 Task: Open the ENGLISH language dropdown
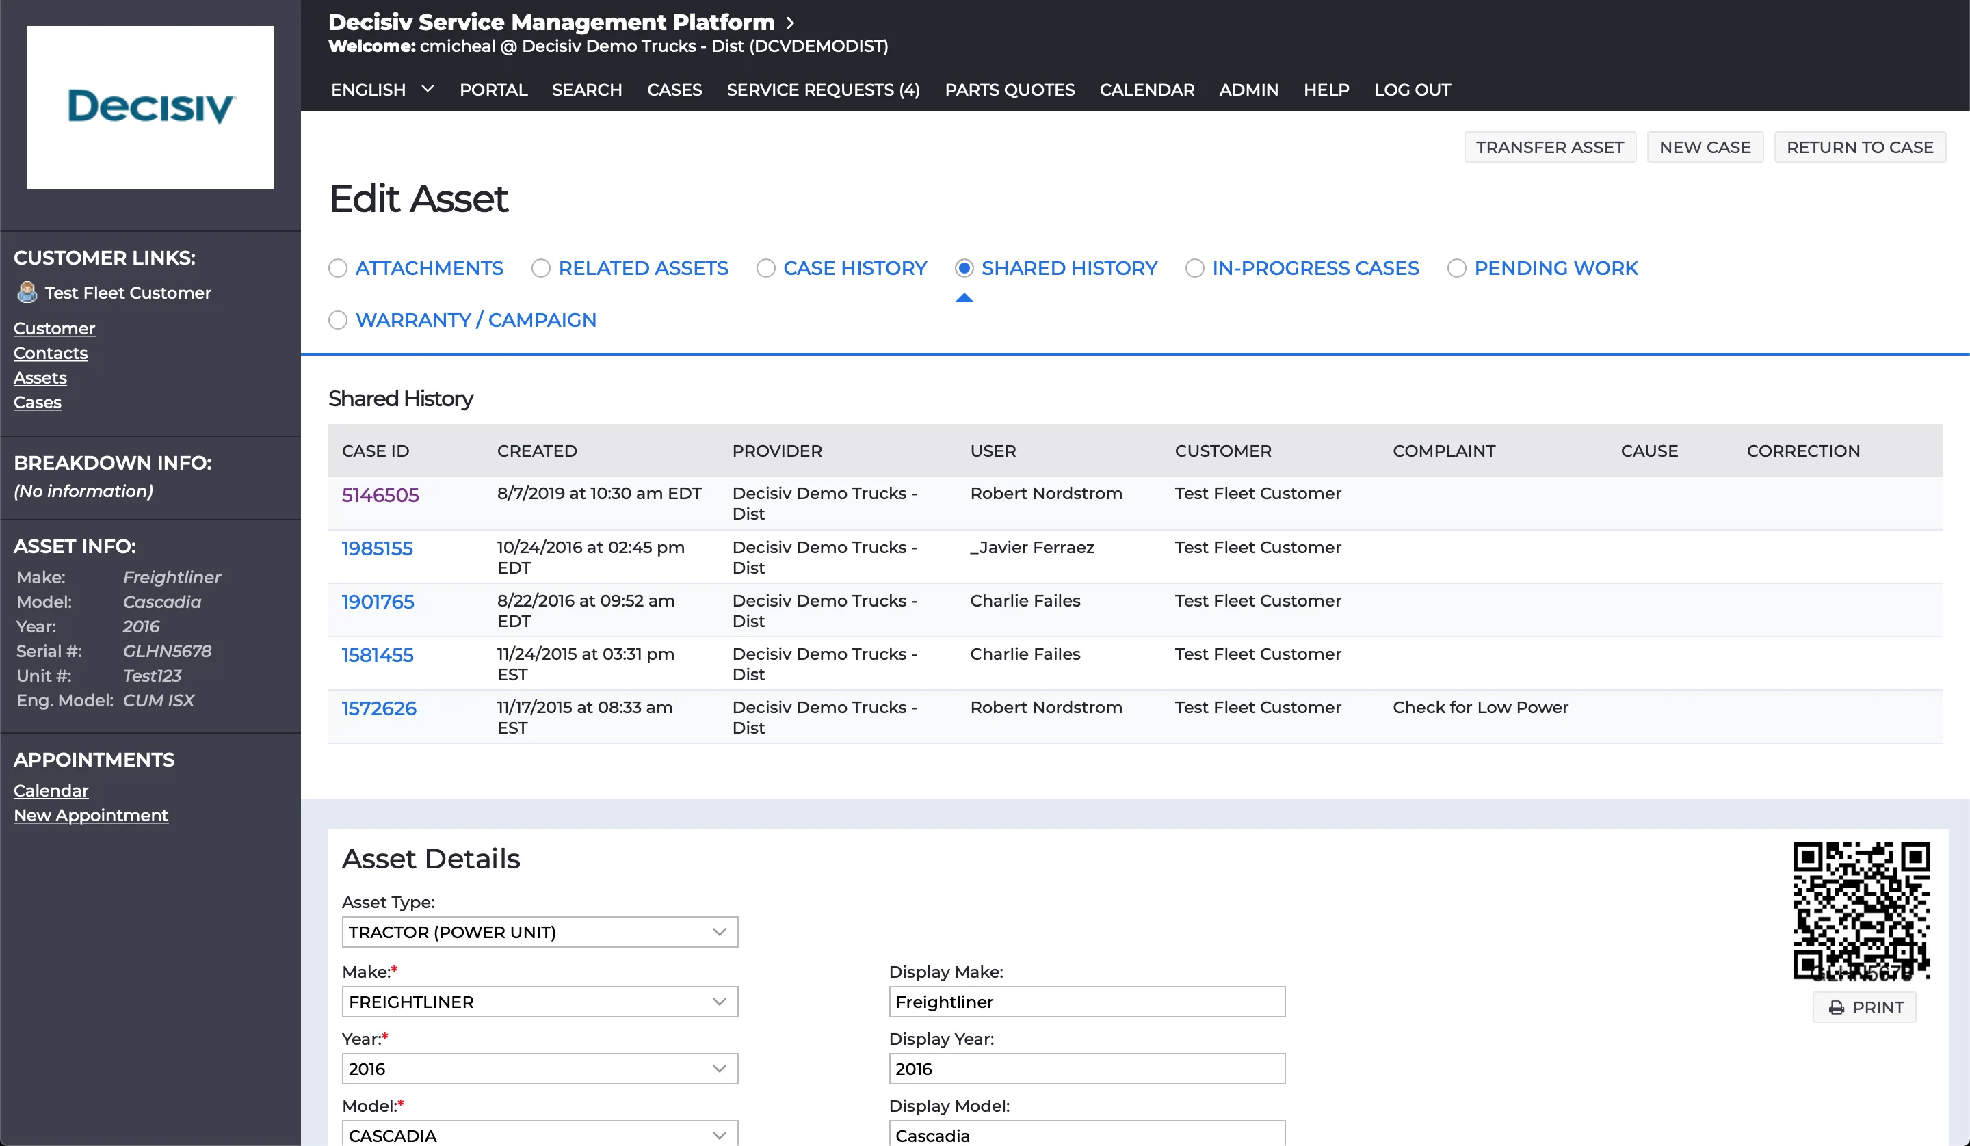coord(382,89)
